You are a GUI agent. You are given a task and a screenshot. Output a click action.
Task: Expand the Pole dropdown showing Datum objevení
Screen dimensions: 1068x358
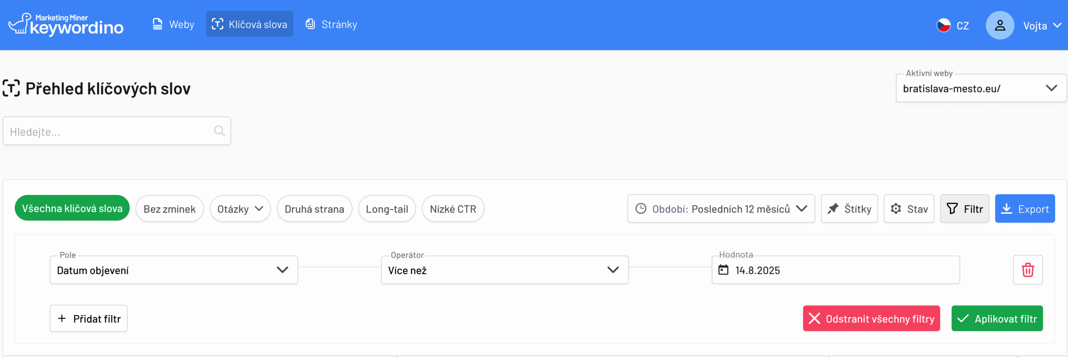point(174,270)
